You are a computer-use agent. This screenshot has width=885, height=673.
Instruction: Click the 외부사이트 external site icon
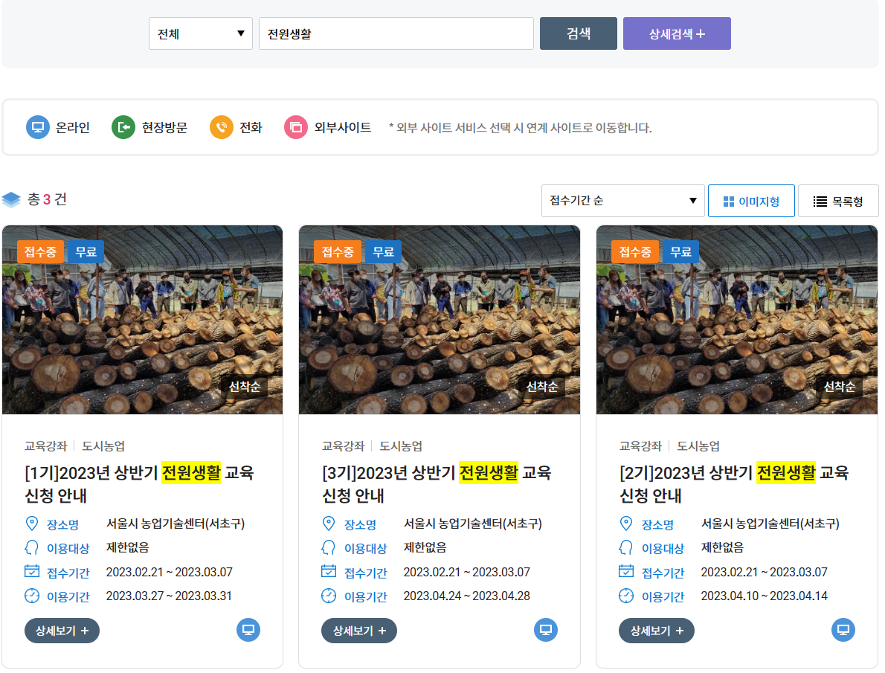point(295,127)
